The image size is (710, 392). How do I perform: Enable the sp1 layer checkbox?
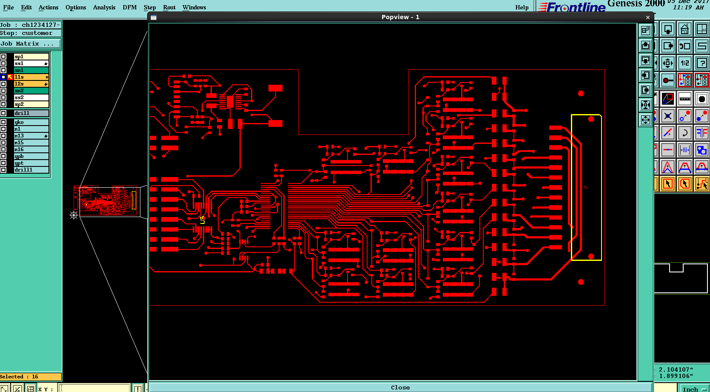3,56
